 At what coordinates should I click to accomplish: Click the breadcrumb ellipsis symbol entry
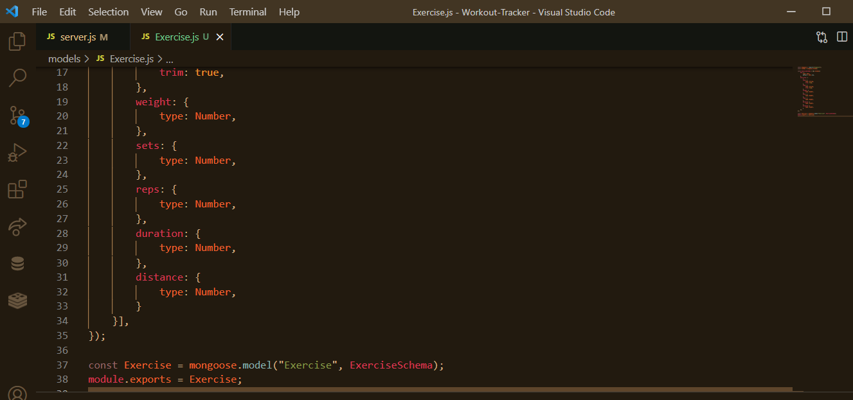[170, 59]
